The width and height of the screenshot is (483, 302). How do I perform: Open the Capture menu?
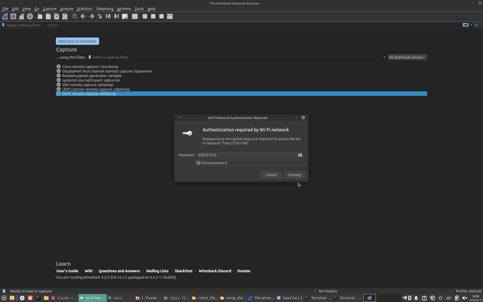(50, 9)
